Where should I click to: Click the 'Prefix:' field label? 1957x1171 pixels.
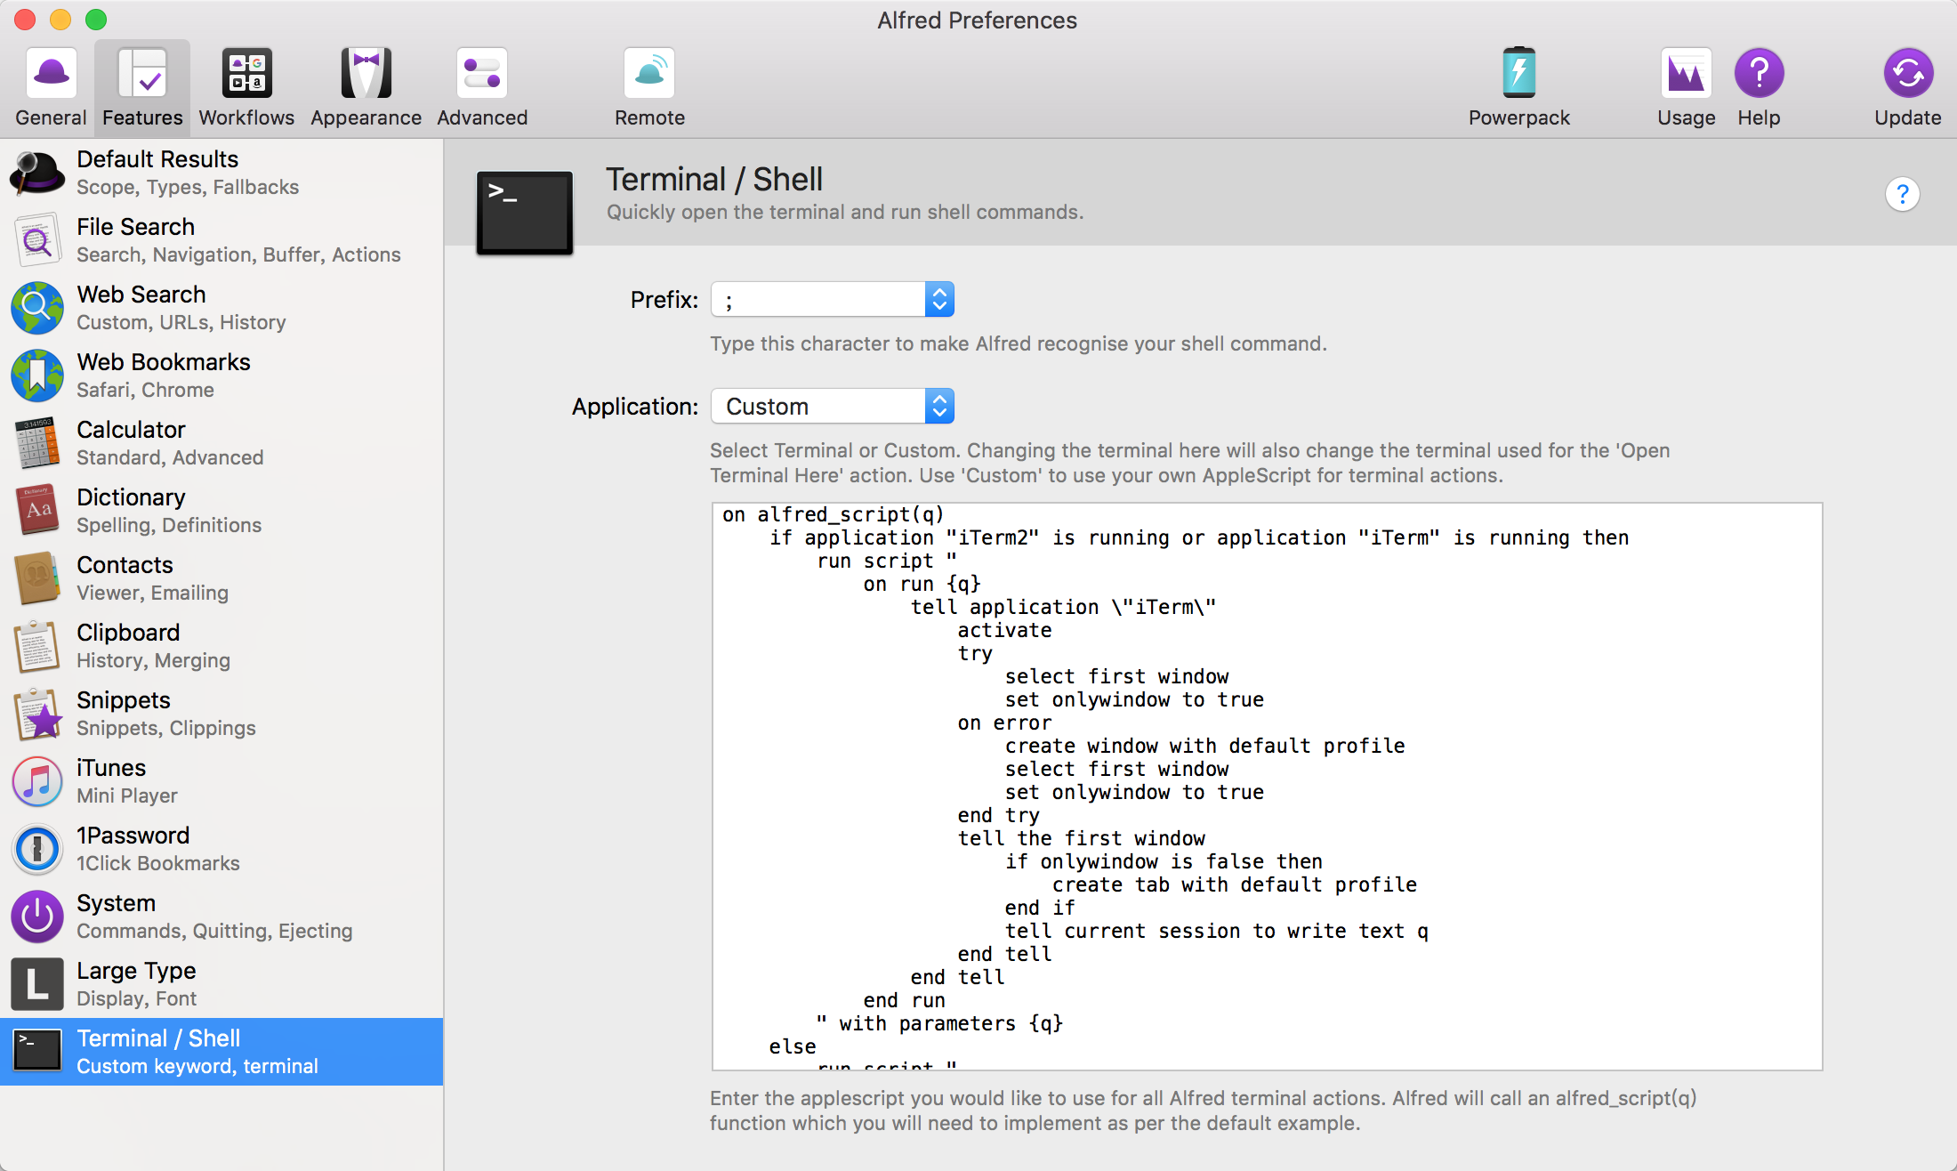pos(664,300)
